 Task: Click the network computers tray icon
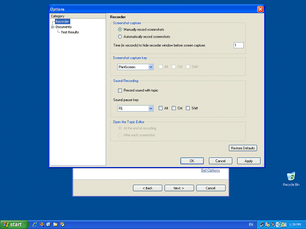pyautogui.click(x=262, y=225)
